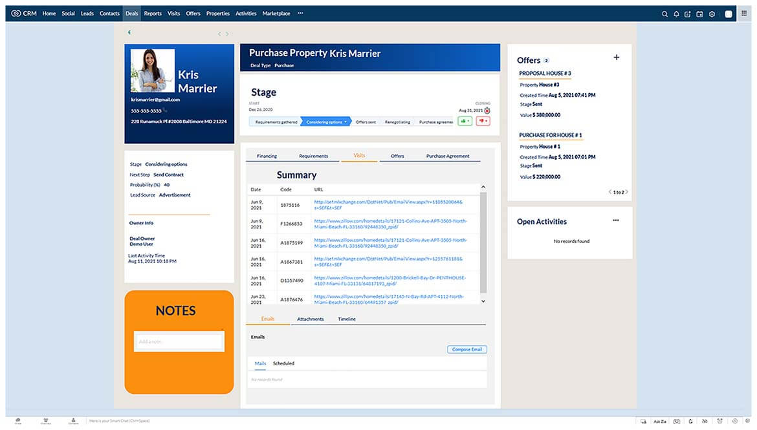This screenshot has height=430, width=757.
Task: Open Considering options stage dropdown
Action: (346, 122)
